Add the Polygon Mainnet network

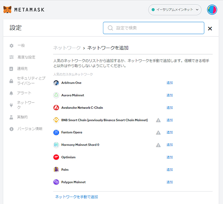[x=169, y=182]
